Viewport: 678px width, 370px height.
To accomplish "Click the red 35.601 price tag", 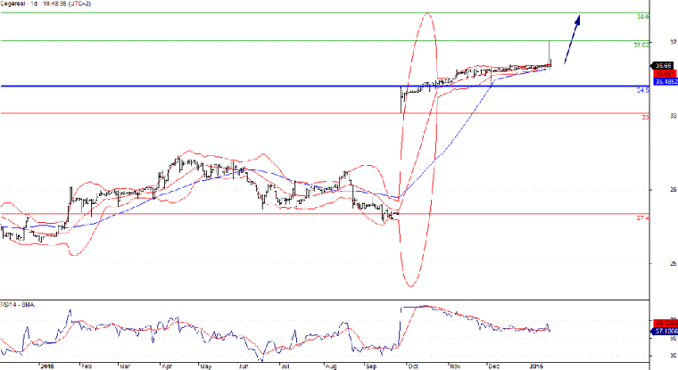I will point(662,74).
